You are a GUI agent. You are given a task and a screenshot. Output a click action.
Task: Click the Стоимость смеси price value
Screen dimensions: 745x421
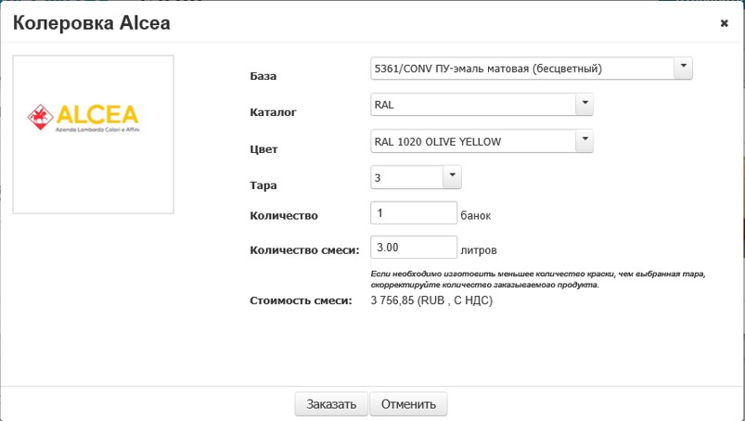[x=430, y=300]
